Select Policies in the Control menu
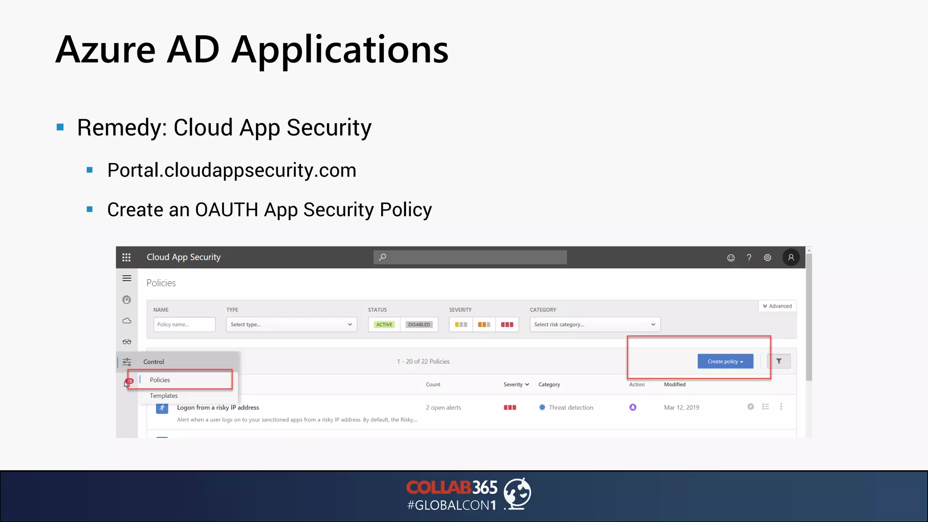The image size is (928, 522). [160, 380]
